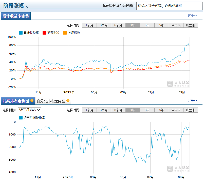Viewport: 203px width, 182px height.
Task: Focus the fund code search input field
Action: [x=169, y=6]
